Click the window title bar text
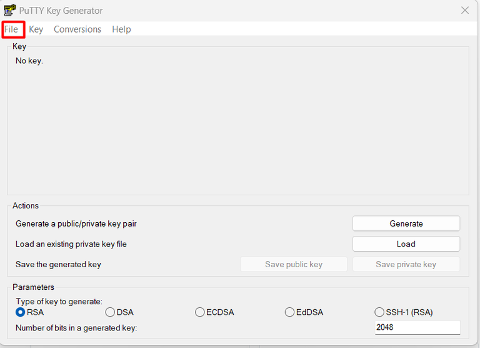Image resolution: width=480 pixels, height=348 pixels. pos(61,11)
